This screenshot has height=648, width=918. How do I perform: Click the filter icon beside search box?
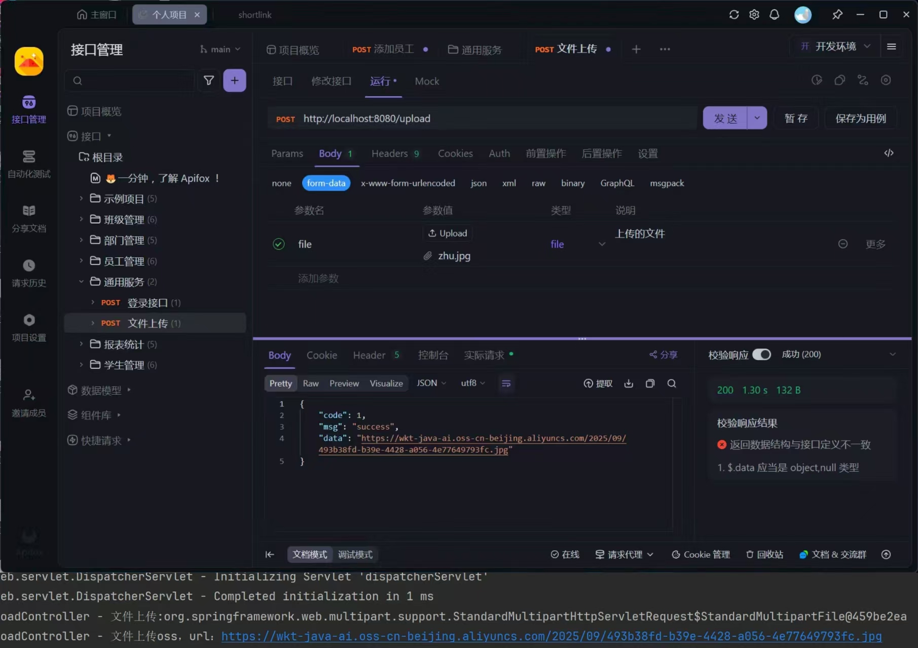[208, 81]
